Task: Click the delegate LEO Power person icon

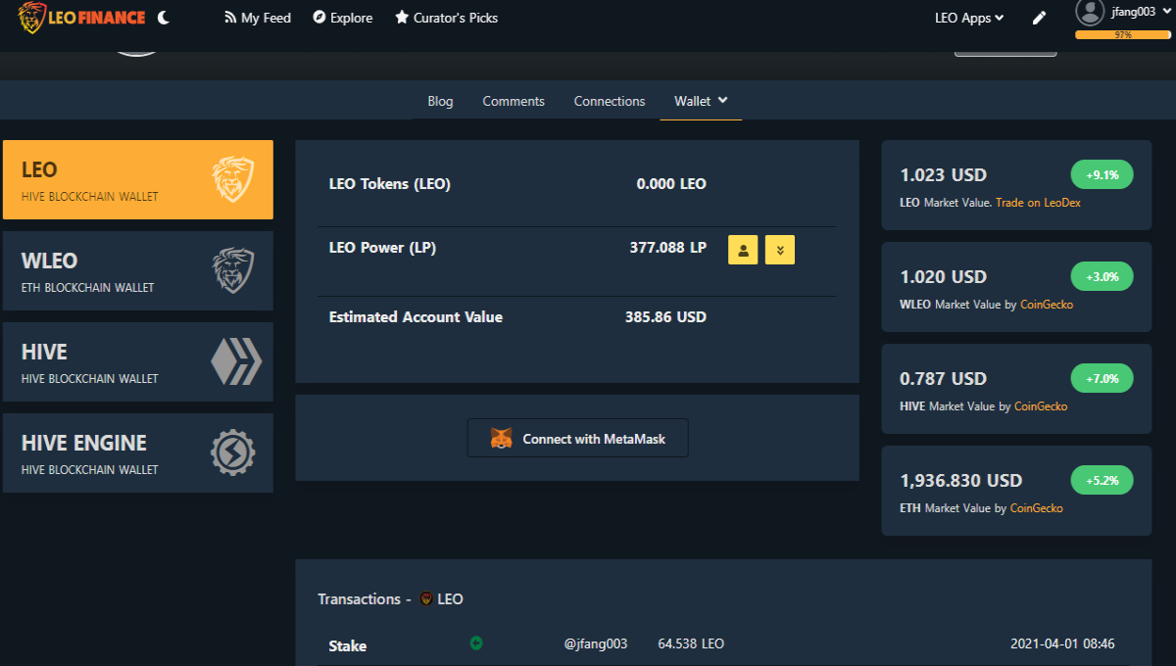Action: coord(743,250)
